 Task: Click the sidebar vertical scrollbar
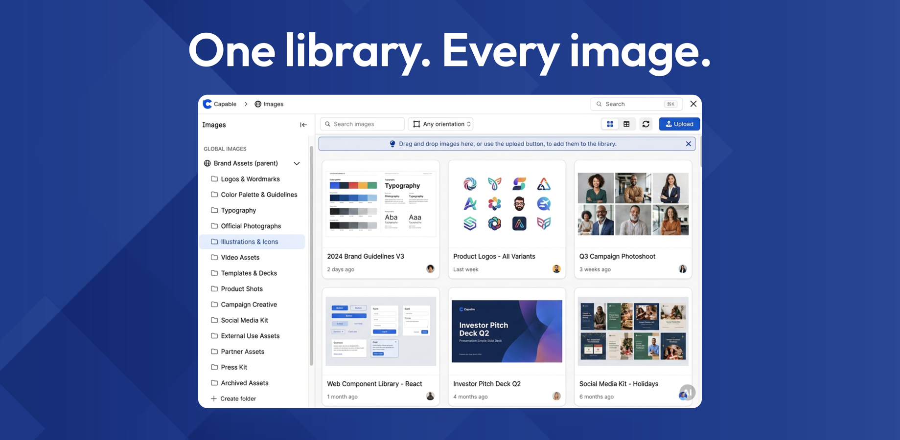(x=311, y=255)
